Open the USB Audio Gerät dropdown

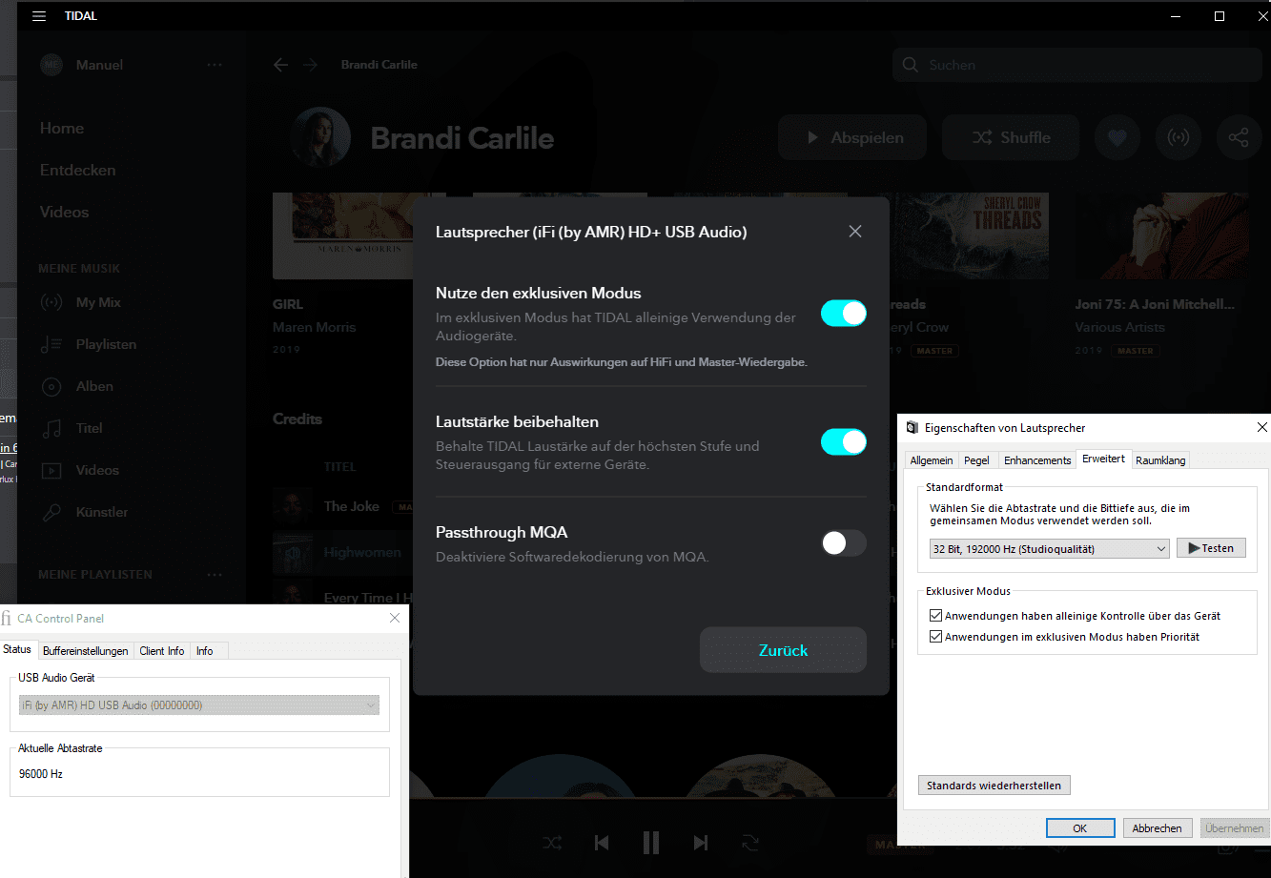click(199, 705)
